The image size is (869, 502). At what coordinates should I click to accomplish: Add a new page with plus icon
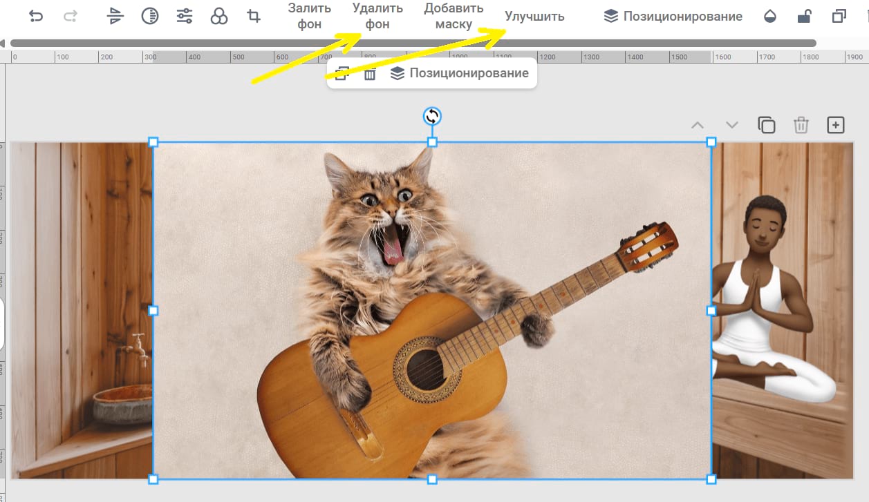pos(836,125)
